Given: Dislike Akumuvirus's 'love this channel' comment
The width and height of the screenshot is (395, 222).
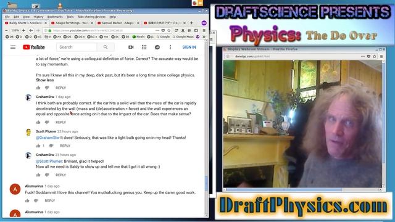Looking at the screenshot, I should pyautogui.click(x=36, y=200).
